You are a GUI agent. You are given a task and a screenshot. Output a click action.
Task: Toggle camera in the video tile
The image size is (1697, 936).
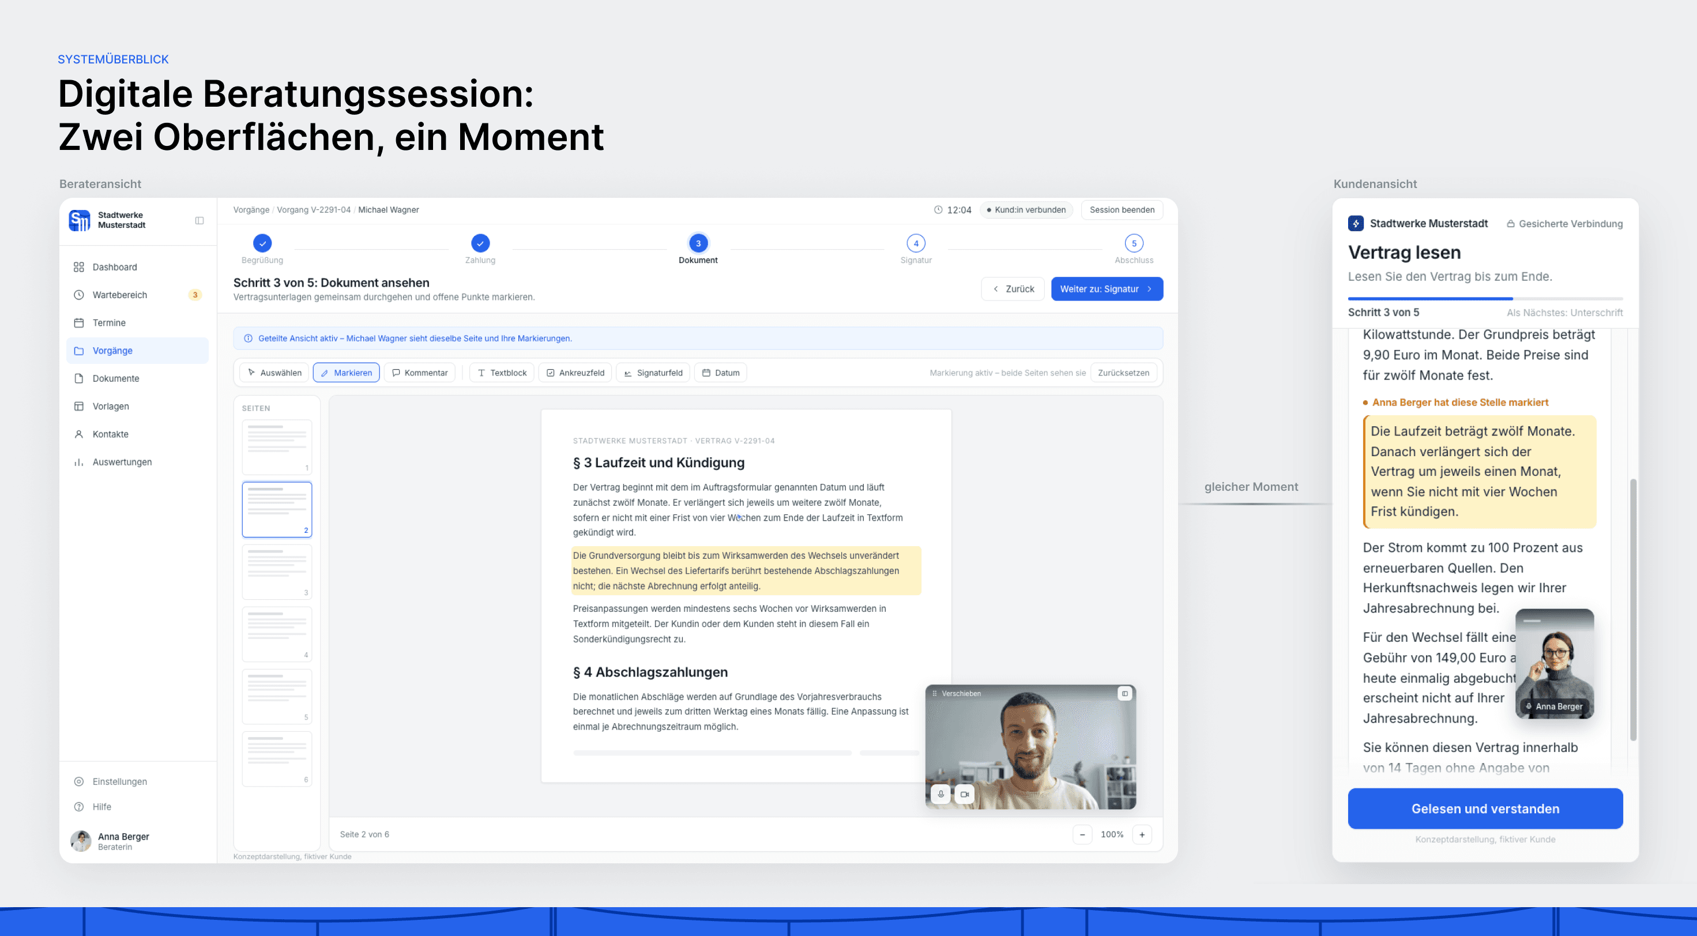[x=965, y=794]
